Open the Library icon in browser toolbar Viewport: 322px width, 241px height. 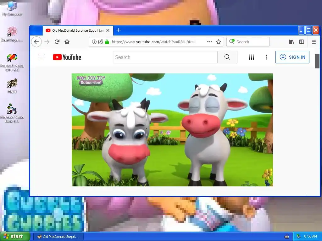point(291,42)
